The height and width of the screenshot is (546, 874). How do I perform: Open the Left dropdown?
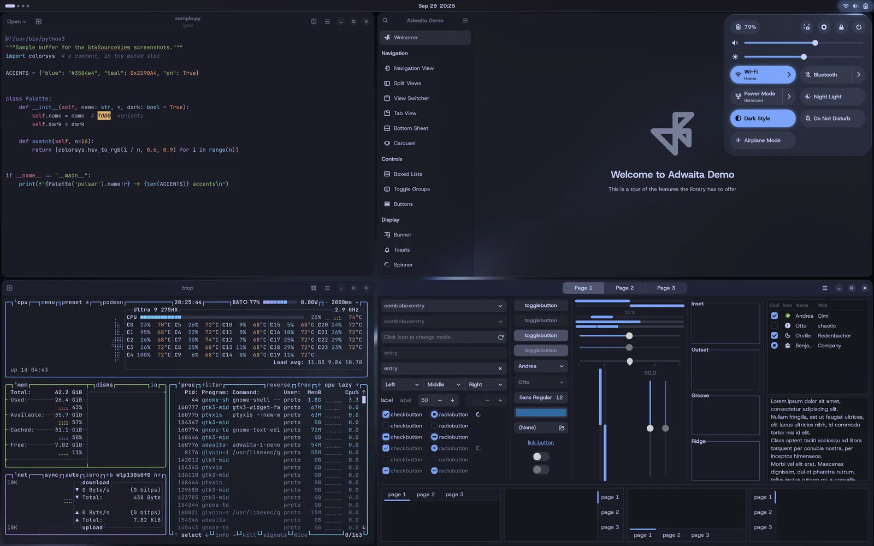point(401,384)
